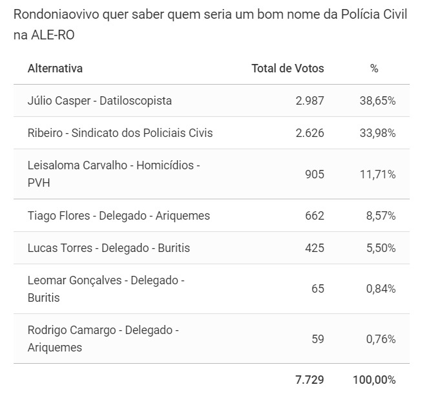Click the 2.987 vote count
This screenshot has height=398, width=422.
(310, 101)
